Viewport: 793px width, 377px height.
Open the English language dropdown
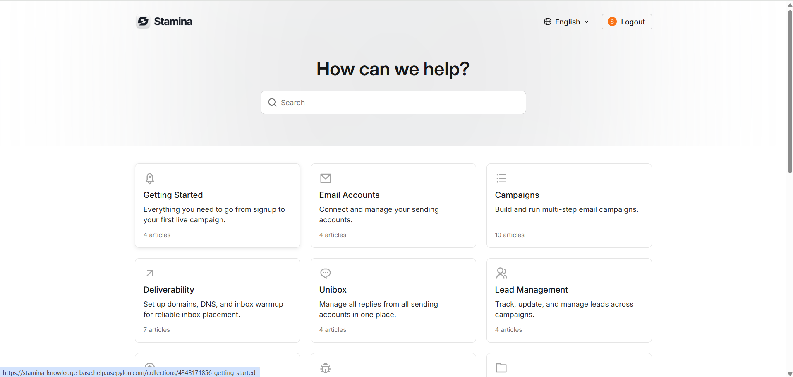tap(566, 22)
